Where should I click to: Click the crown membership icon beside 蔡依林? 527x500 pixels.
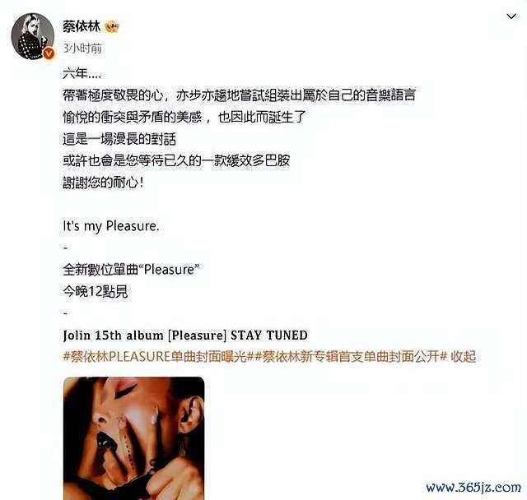coord(112,26)
